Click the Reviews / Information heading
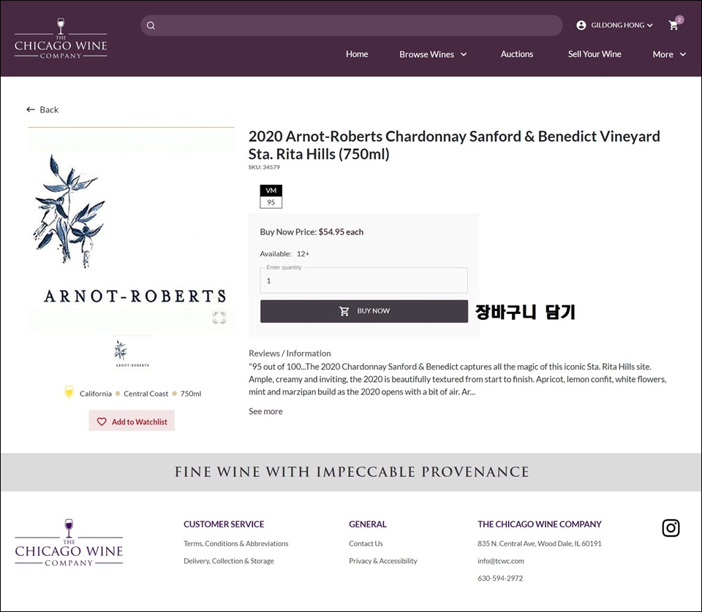The width and height of the screenshot is (702, 612). click(290, 353)
